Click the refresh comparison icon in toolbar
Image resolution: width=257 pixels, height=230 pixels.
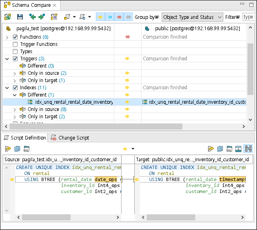pos(8,17)
